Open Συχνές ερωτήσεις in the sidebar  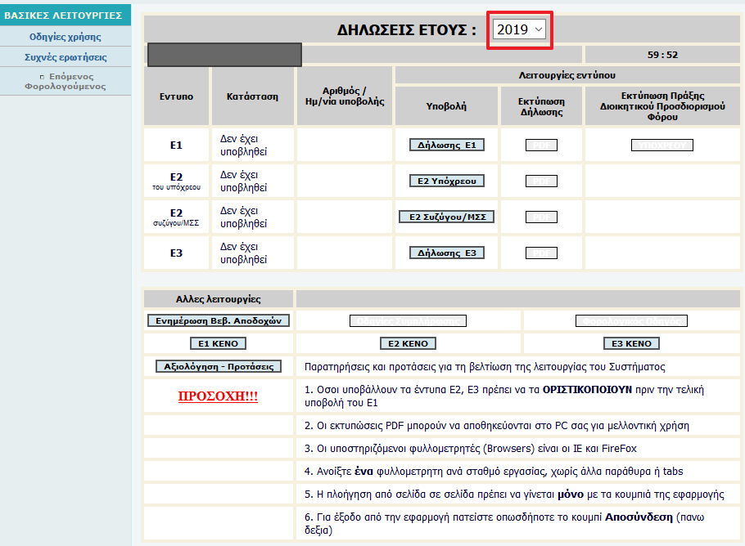tap(65, 57)
